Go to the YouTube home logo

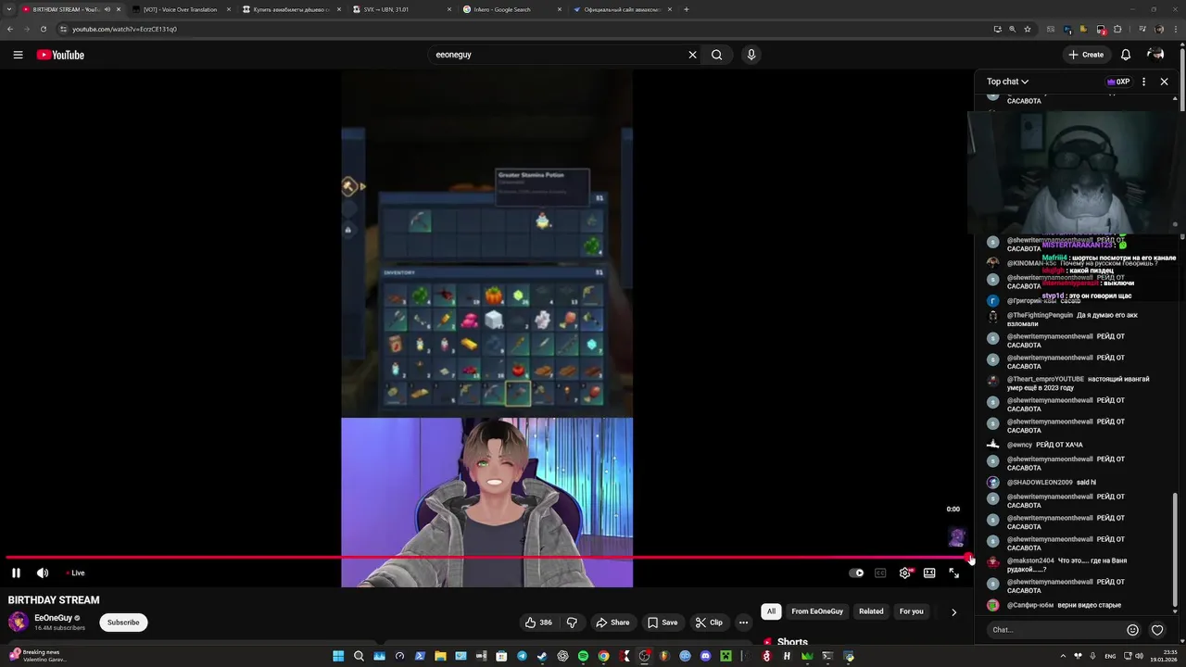60,55
